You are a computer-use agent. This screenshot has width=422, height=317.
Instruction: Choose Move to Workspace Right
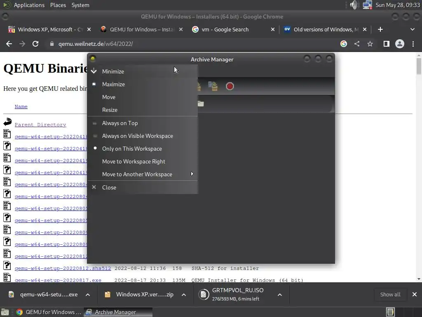143,161
